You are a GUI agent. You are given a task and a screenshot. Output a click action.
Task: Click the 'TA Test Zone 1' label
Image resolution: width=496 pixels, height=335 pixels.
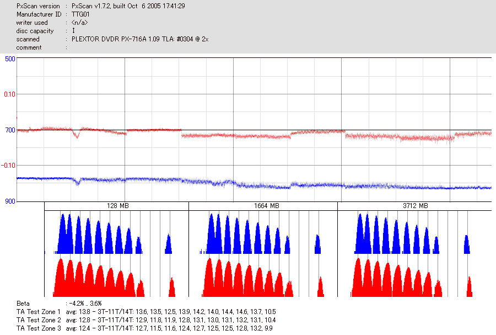pos(38,312)
